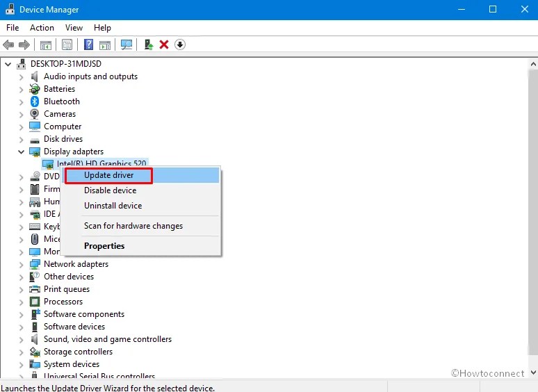Select the Other devices label
Image resolution: width=538 pixels, height=392 pixels.
(x=69, y=277)
